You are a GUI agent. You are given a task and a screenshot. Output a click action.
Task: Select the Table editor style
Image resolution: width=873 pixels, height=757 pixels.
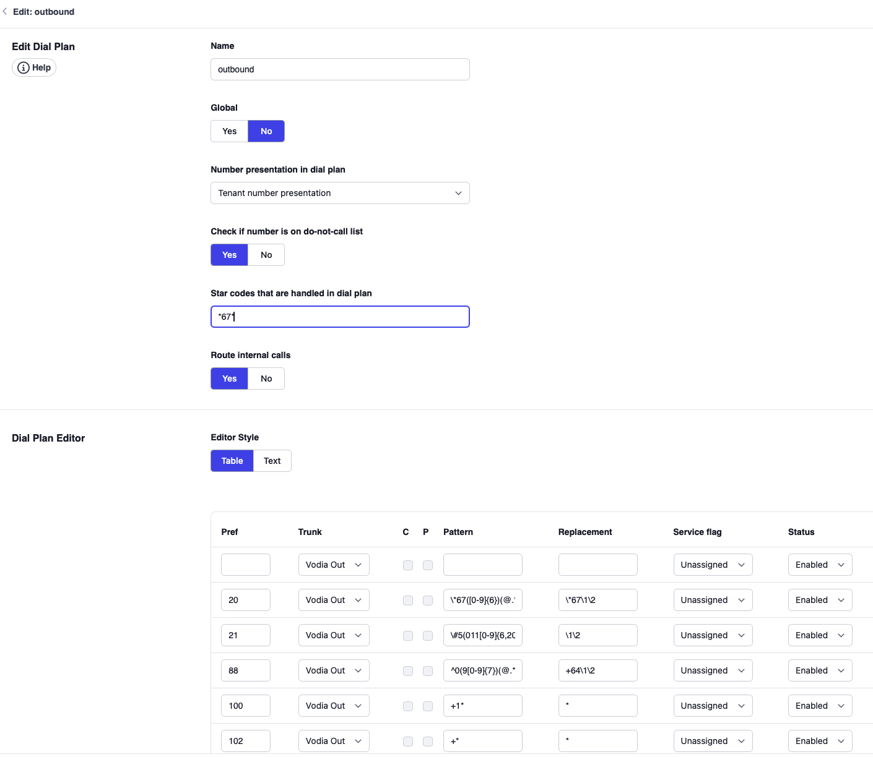(232, 461)
